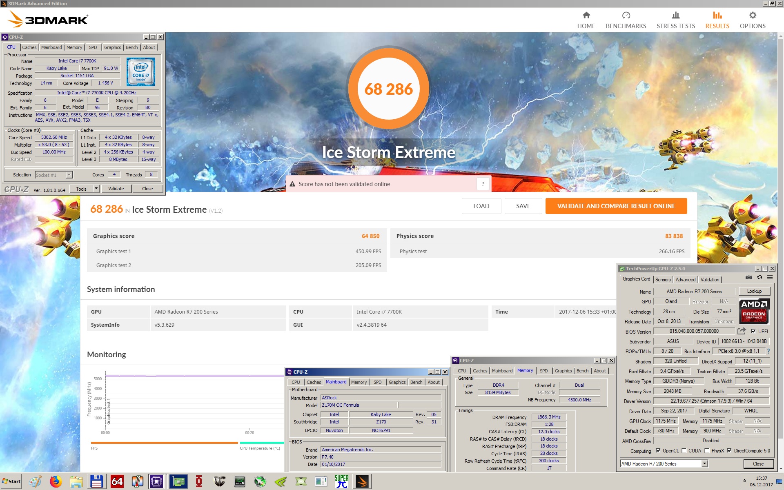Switch to GPU-Z from its green card taskbar icon
The width and height of the screenshot is (784, 490).
click(178, 481)
